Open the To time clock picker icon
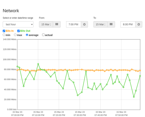The image size is (145, 117). click(139, 24)
